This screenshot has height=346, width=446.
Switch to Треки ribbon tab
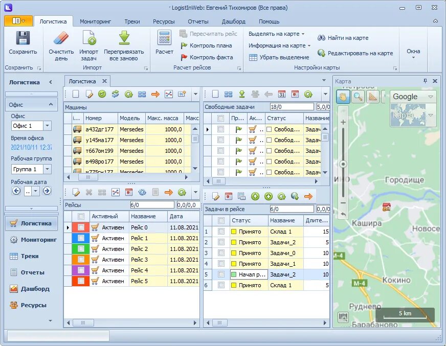(x=132, y=21)
